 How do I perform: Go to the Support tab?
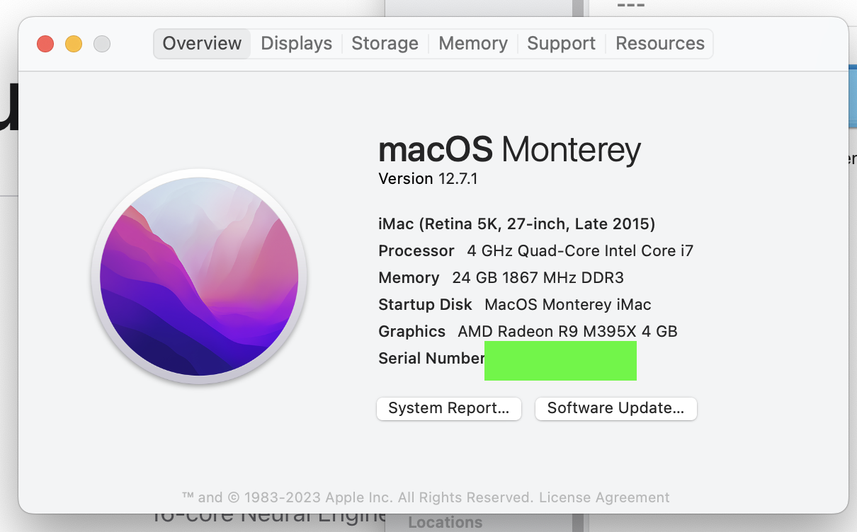tap(561, 44)
